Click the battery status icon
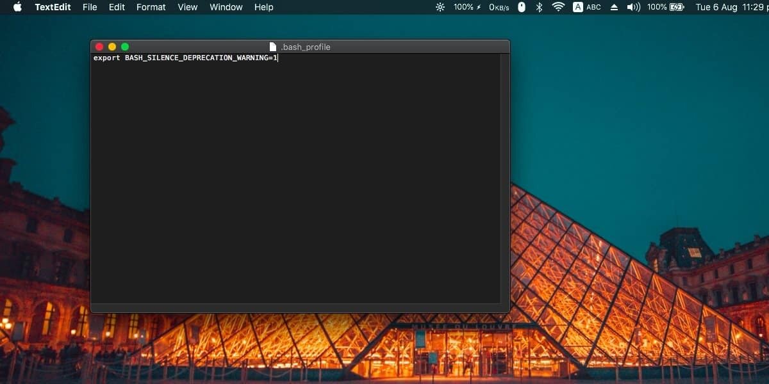The height and width of the screenshot is (384, 769). coord(676,7)
